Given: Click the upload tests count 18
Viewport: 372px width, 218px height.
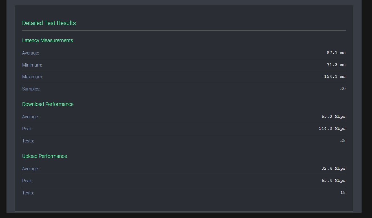Looking at the screenshot, I should point(343,193).
